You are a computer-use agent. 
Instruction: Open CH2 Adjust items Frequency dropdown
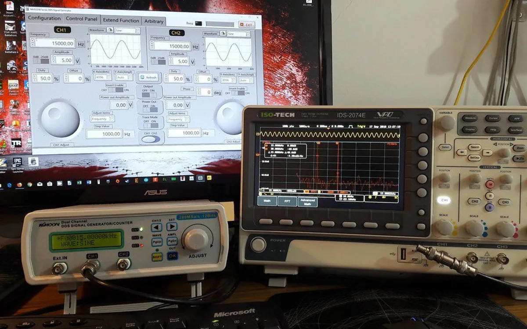178,119
